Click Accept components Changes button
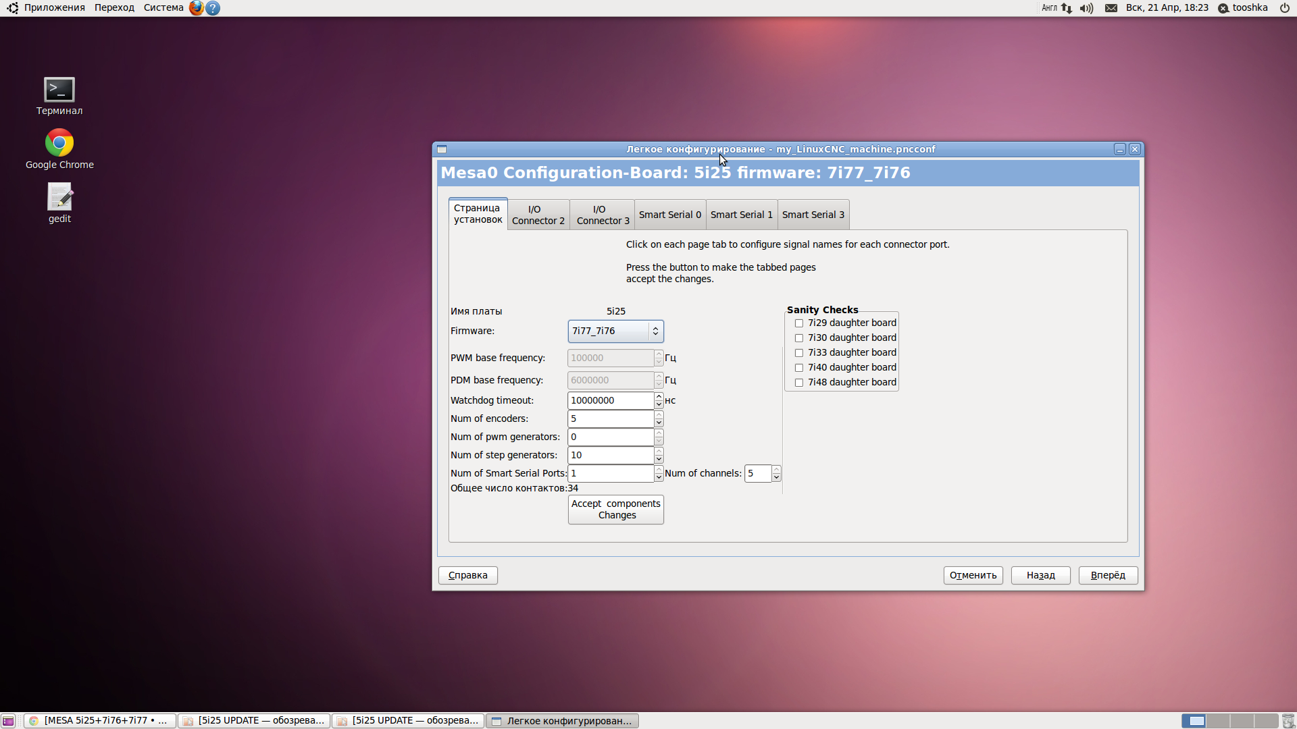The image size is (1297, 729). (615, 510)
